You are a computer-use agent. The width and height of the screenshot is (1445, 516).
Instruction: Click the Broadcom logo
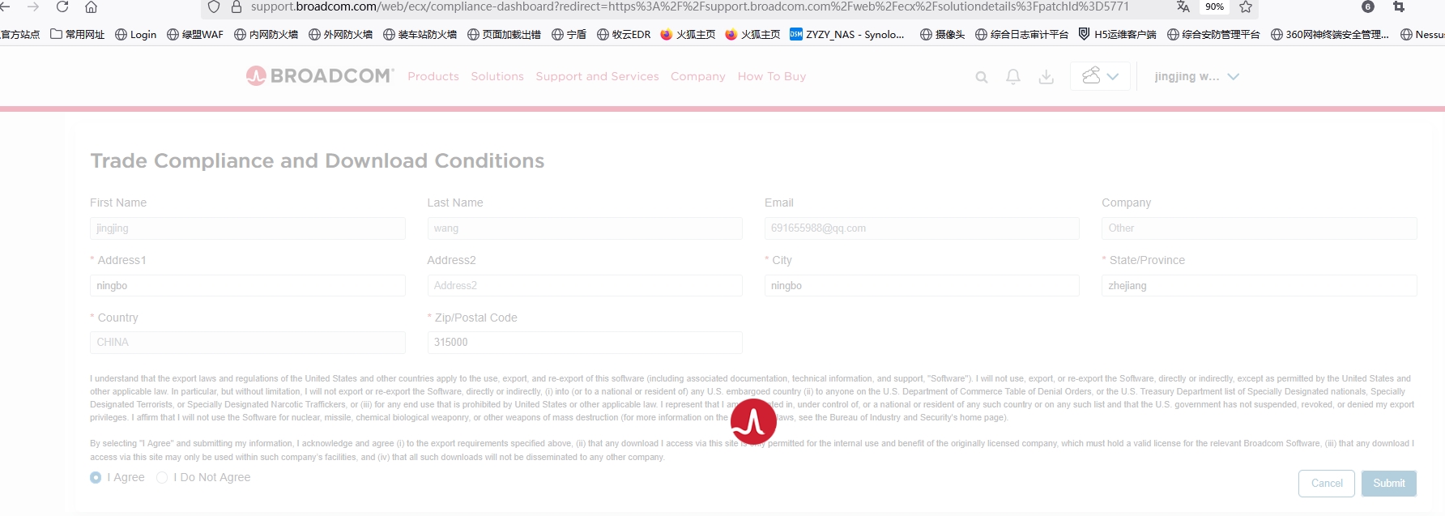click(x=320, y=76)
